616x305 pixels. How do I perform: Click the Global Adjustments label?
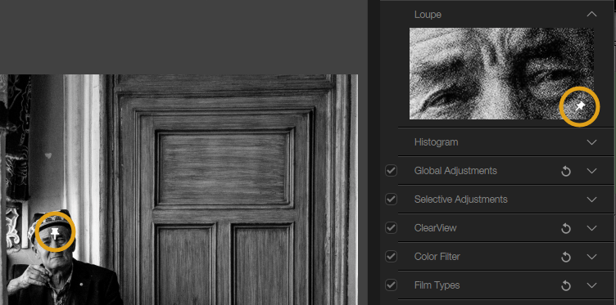pyautogui.click(x=455, y=171)
